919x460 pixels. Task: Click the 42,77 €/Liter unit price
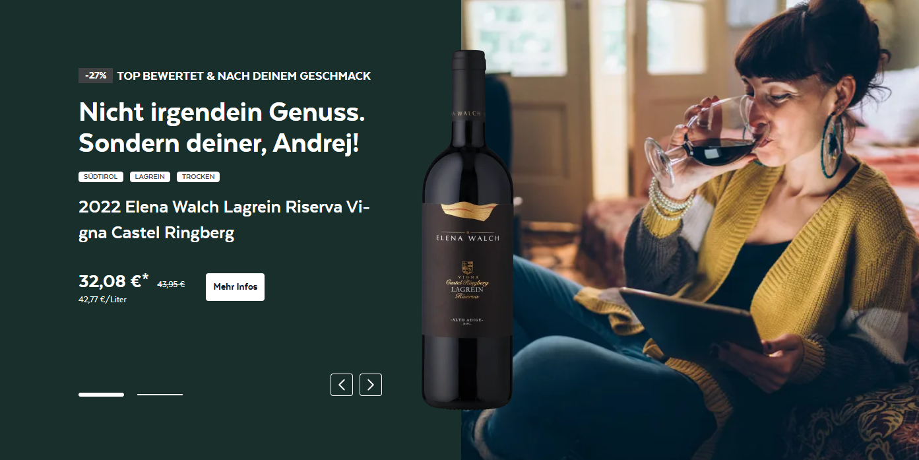(x=102, y=300)
